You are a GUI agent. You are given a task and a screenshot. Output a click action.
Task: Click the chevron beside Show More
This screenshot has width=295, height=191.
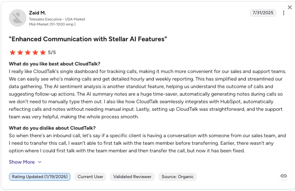point(40,162)
